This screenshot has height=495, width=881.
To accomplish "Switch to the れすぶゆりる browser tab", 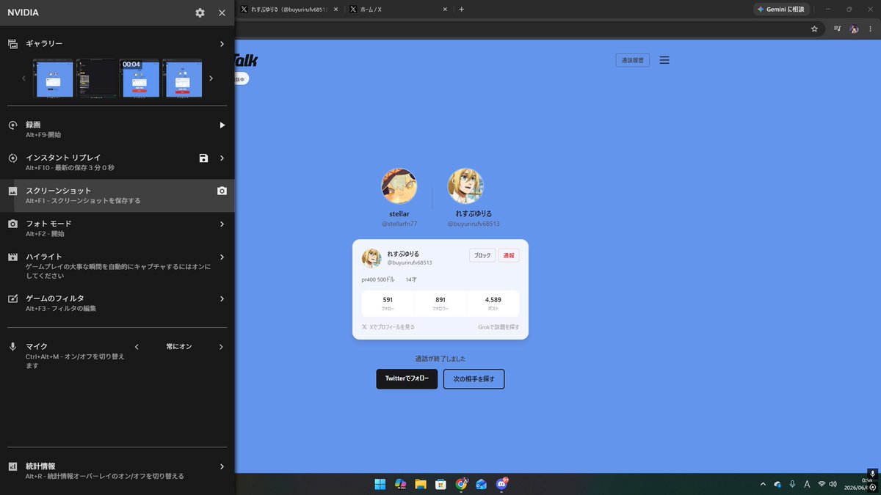I will (x=288, y=10).
